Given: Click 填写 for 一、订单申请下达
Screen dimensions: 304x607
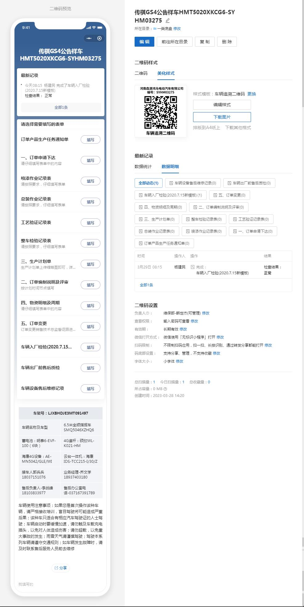Looking at the screenshot, I should tap(91, 160).
